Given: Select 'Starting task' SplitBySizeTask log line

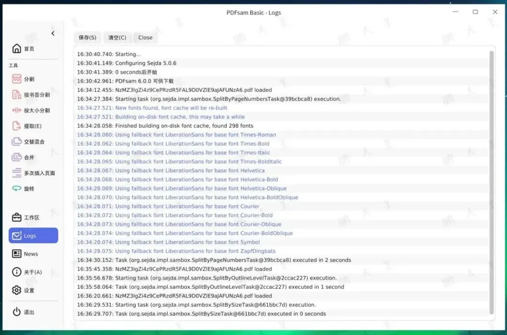Looking at the screenshot, I should (281, 305).
